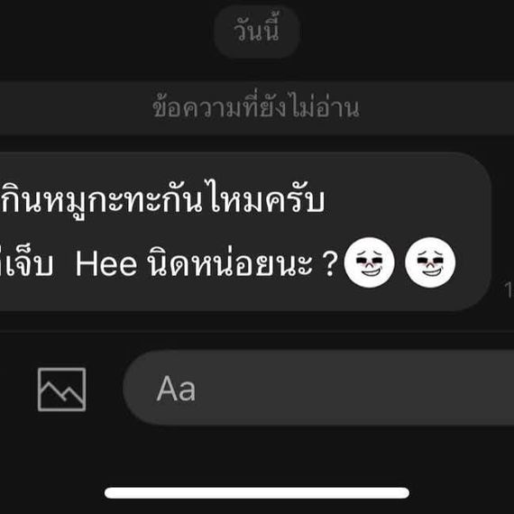Tap the word เจ็บ in the message
This screenshot has height=514, width=514.
pos(30,262)
